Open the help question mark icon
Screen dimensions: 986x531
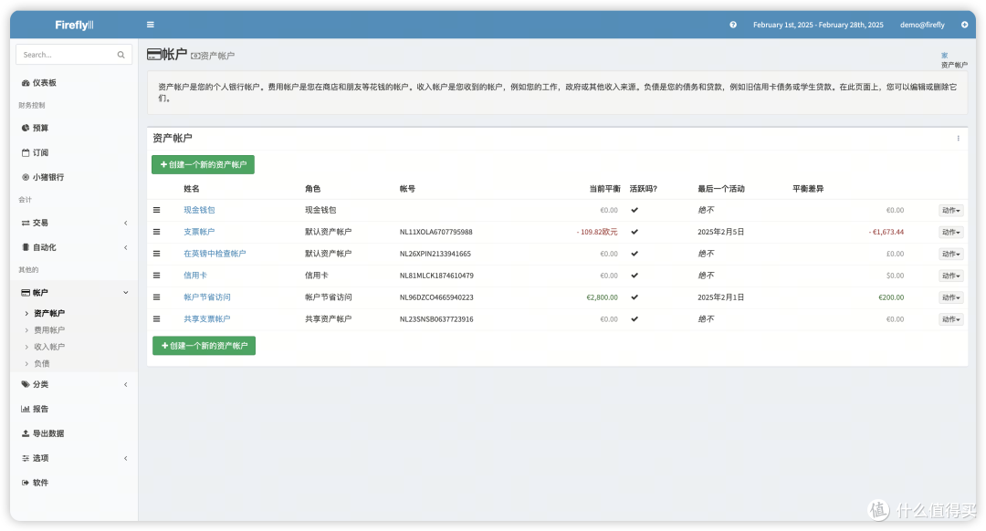click(733, 25)
